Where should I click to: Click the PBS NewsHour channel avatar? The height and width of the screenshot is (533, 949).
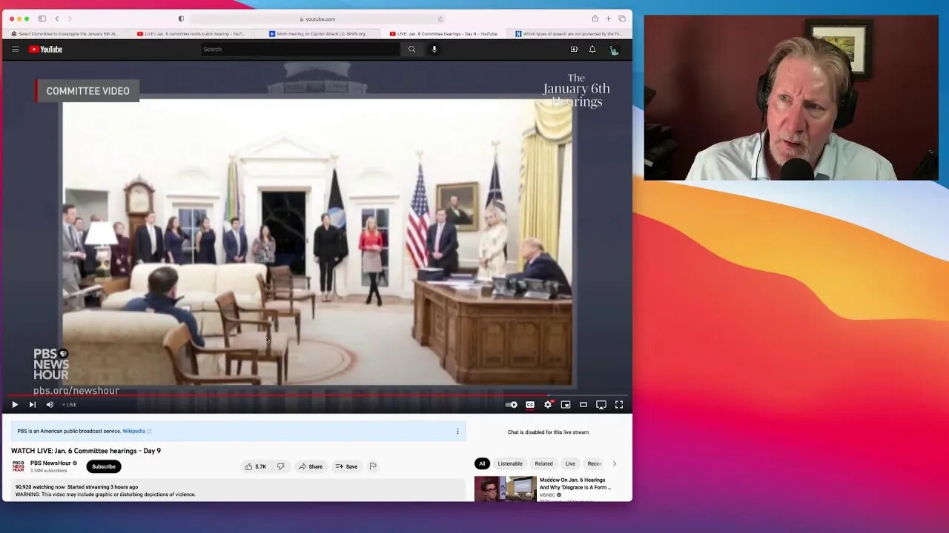(x=18, y=466)
